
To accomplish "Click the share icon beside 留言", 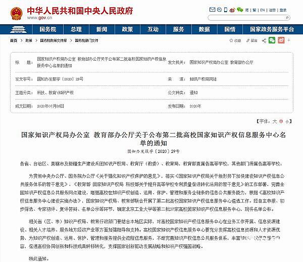I will pos(263,40).
